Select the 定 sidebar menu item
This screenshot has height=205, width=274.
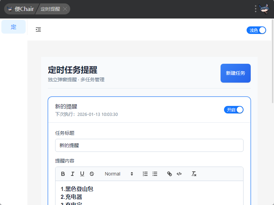[14, 27]
